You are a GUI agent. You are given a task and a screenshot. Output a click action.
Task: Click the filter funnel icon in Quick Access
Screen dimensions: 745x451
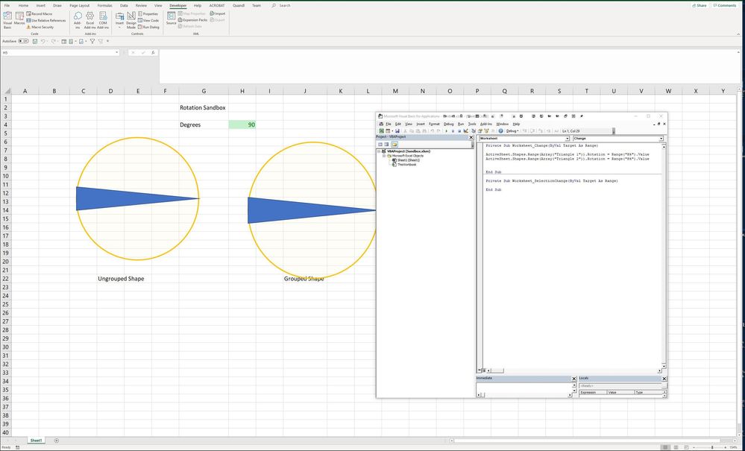click(92, 41)
